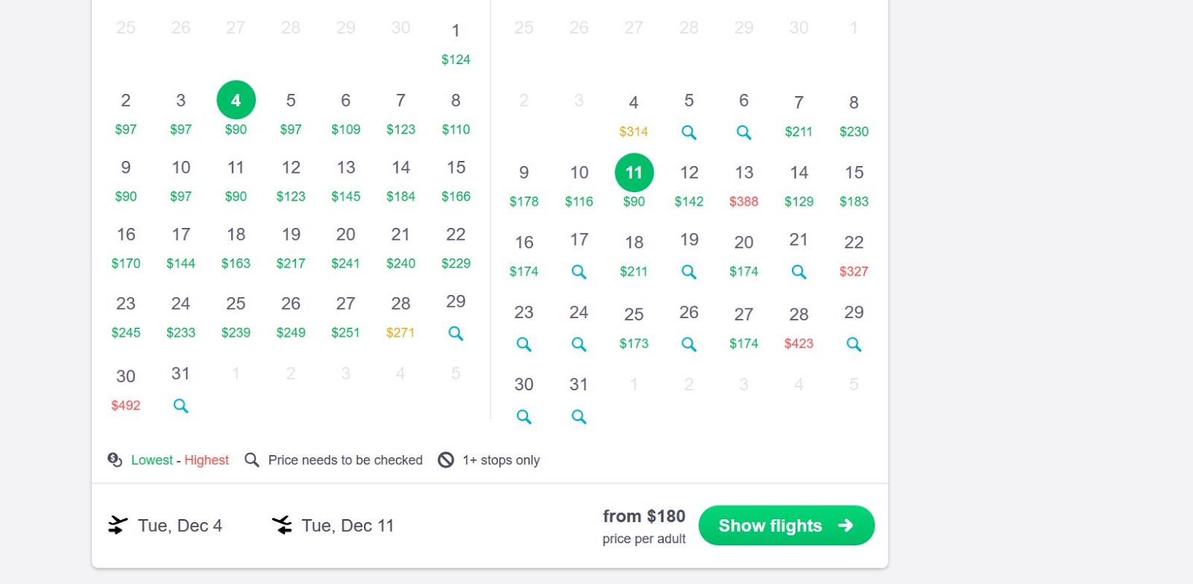
Task: Select departure date 30 priced $492
Action: 126,389
